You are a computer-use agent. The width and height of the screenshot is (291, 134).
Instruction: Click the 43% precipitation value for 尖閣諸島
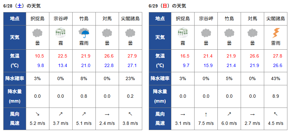[x=276, y=78]
